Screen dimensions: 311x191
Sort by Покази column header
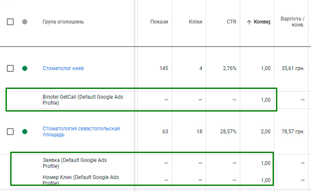click(159, 22)
